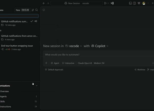
Task: Run using the play triangle icon
Action: (x=105, y=3)
